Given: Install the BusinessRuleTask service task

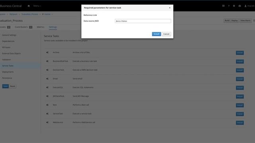Looking at the screenshot, I should pos(240,62).
